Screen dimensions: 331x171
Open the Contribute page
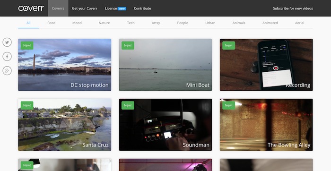coord(142,9)
